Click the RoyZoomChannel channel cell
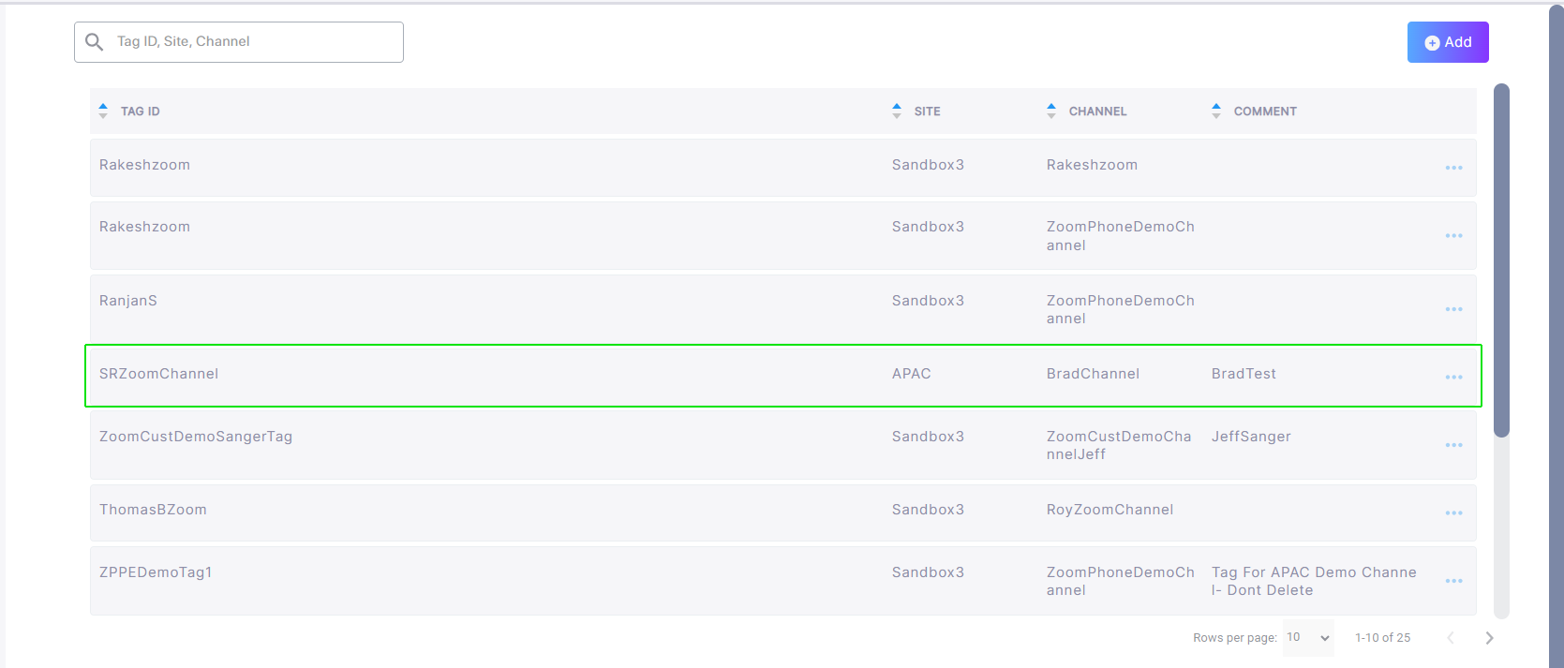This screenshot has height=668, width=1564. (x=1110, y=510)
